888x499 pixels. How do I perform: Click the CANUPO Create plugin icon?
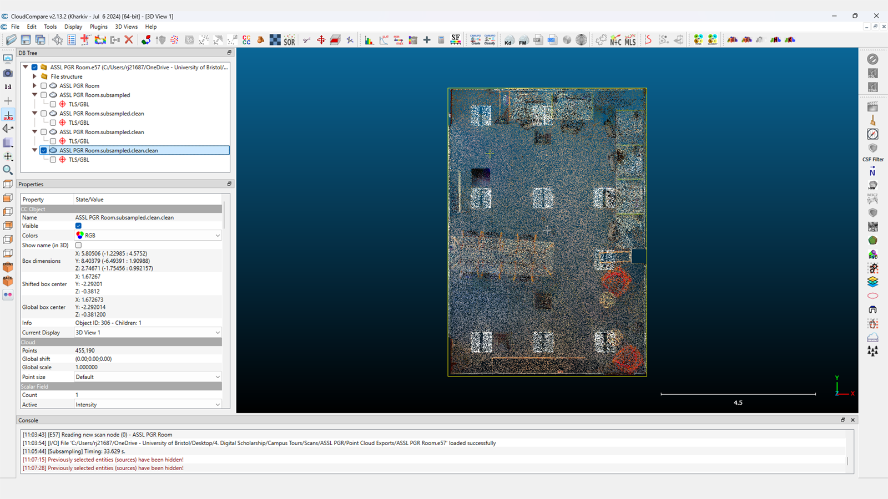point(476,40)
